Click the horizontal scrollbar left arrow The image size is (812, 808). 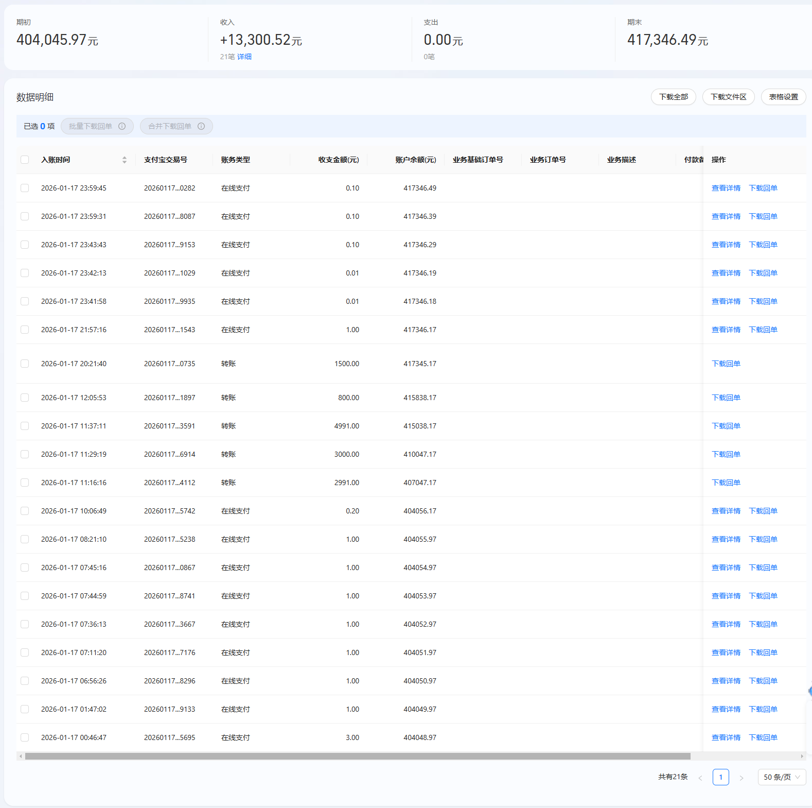pos(20,756)
